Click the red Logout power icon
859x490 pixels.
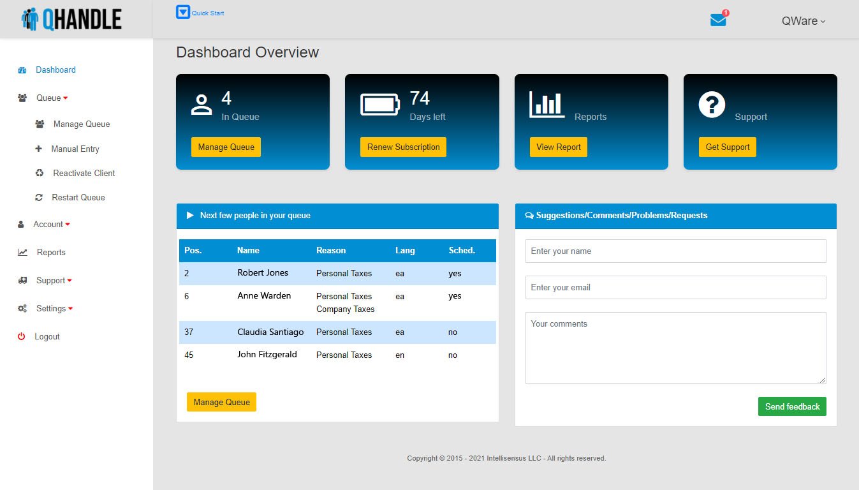click(x=22, y=337)
